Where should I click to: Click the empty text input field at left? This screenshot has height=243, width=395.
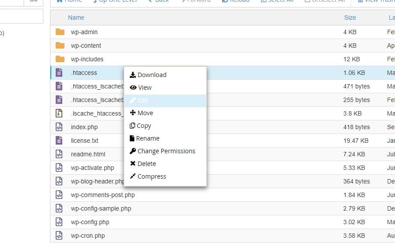tap(21, 16)
